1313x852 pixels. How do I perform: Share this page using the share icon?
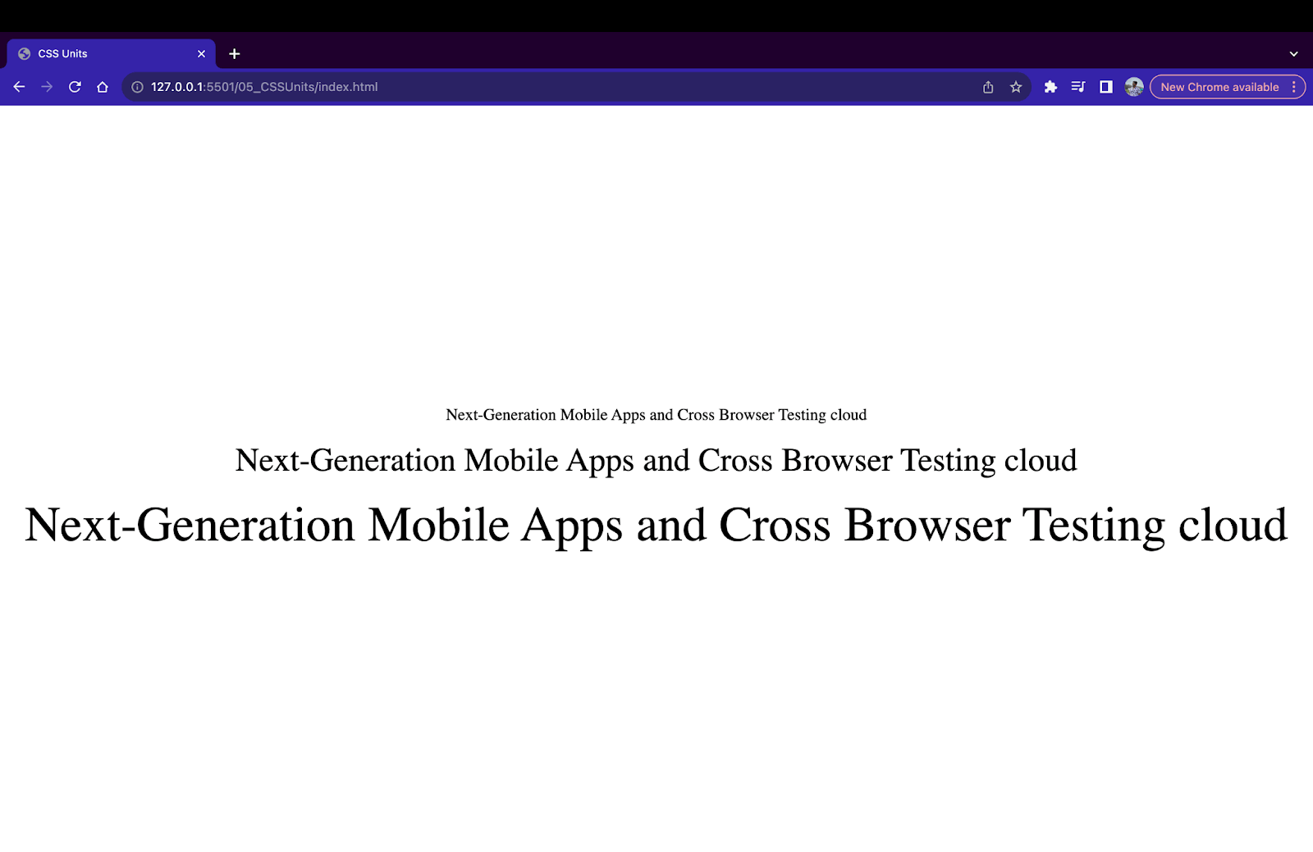pyautogui.click(x=988, y=87)
